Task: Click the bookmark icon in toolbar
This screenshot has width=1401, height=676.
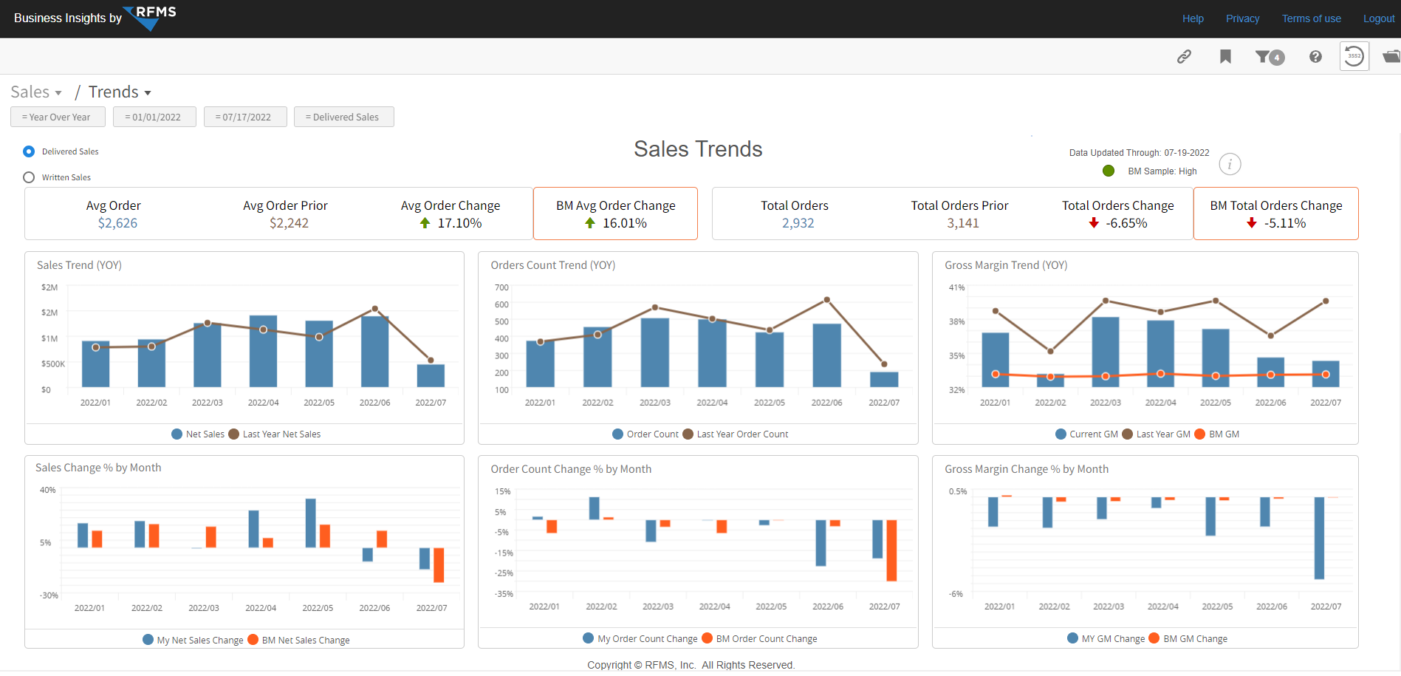Action: (x=1225, y=56)
